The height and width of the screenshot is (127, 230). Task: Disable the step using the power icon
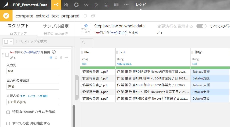pyautogui.click(x=56, y=58)
